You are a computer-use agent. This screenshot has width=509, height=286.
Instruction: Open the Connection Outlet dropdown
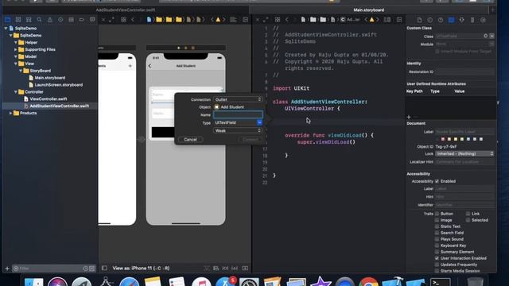[238, 99]
